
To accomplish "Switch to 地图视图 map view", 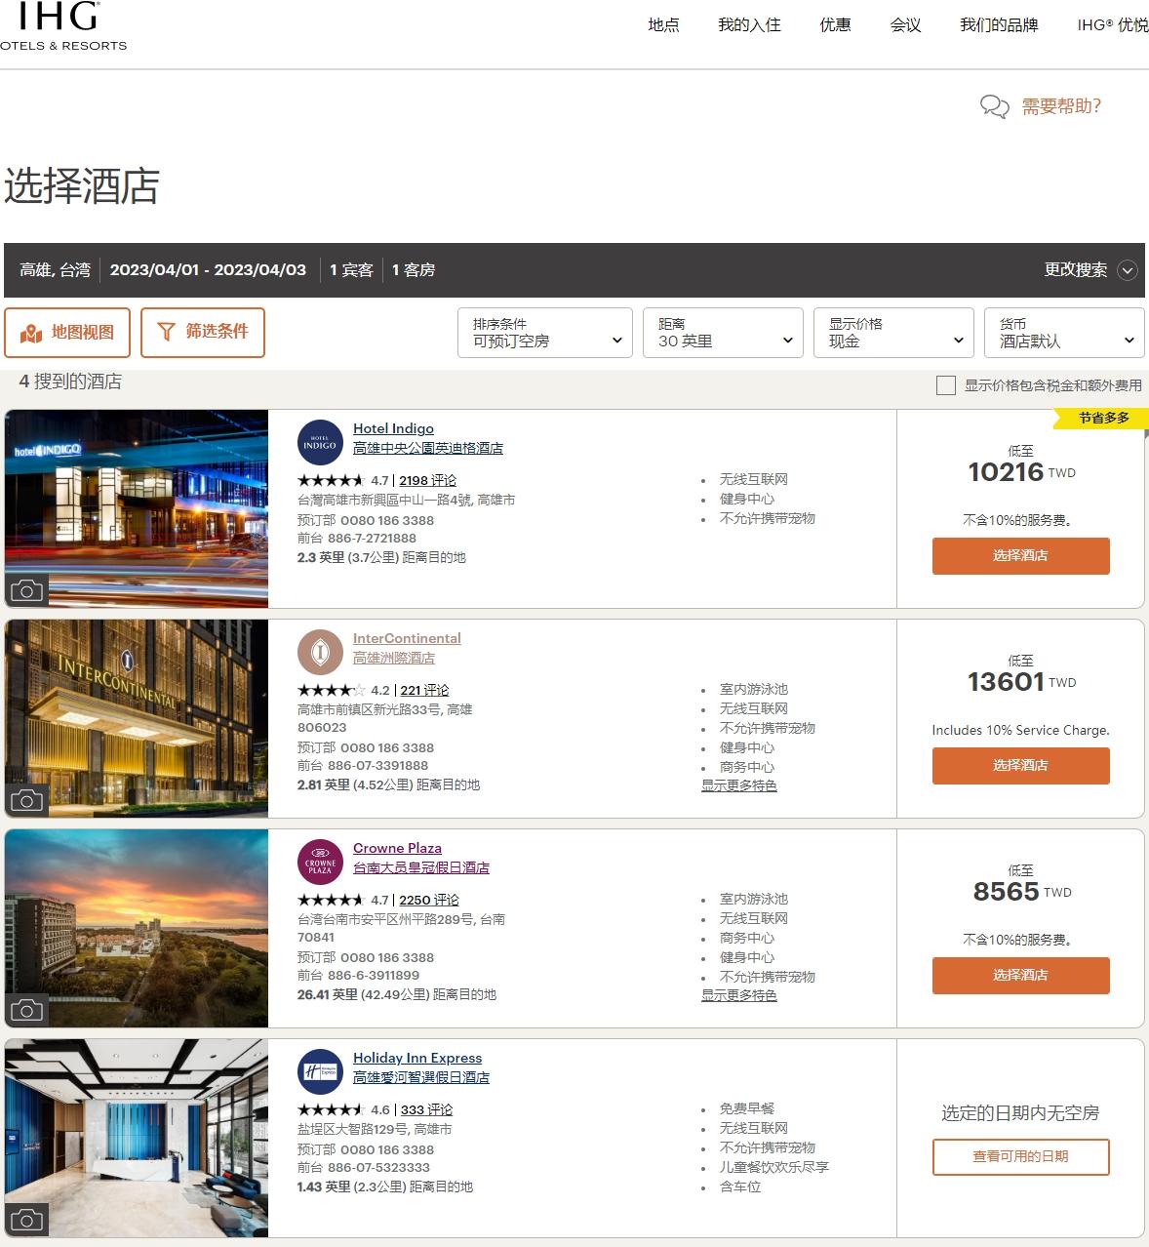I will coord(67,333).
